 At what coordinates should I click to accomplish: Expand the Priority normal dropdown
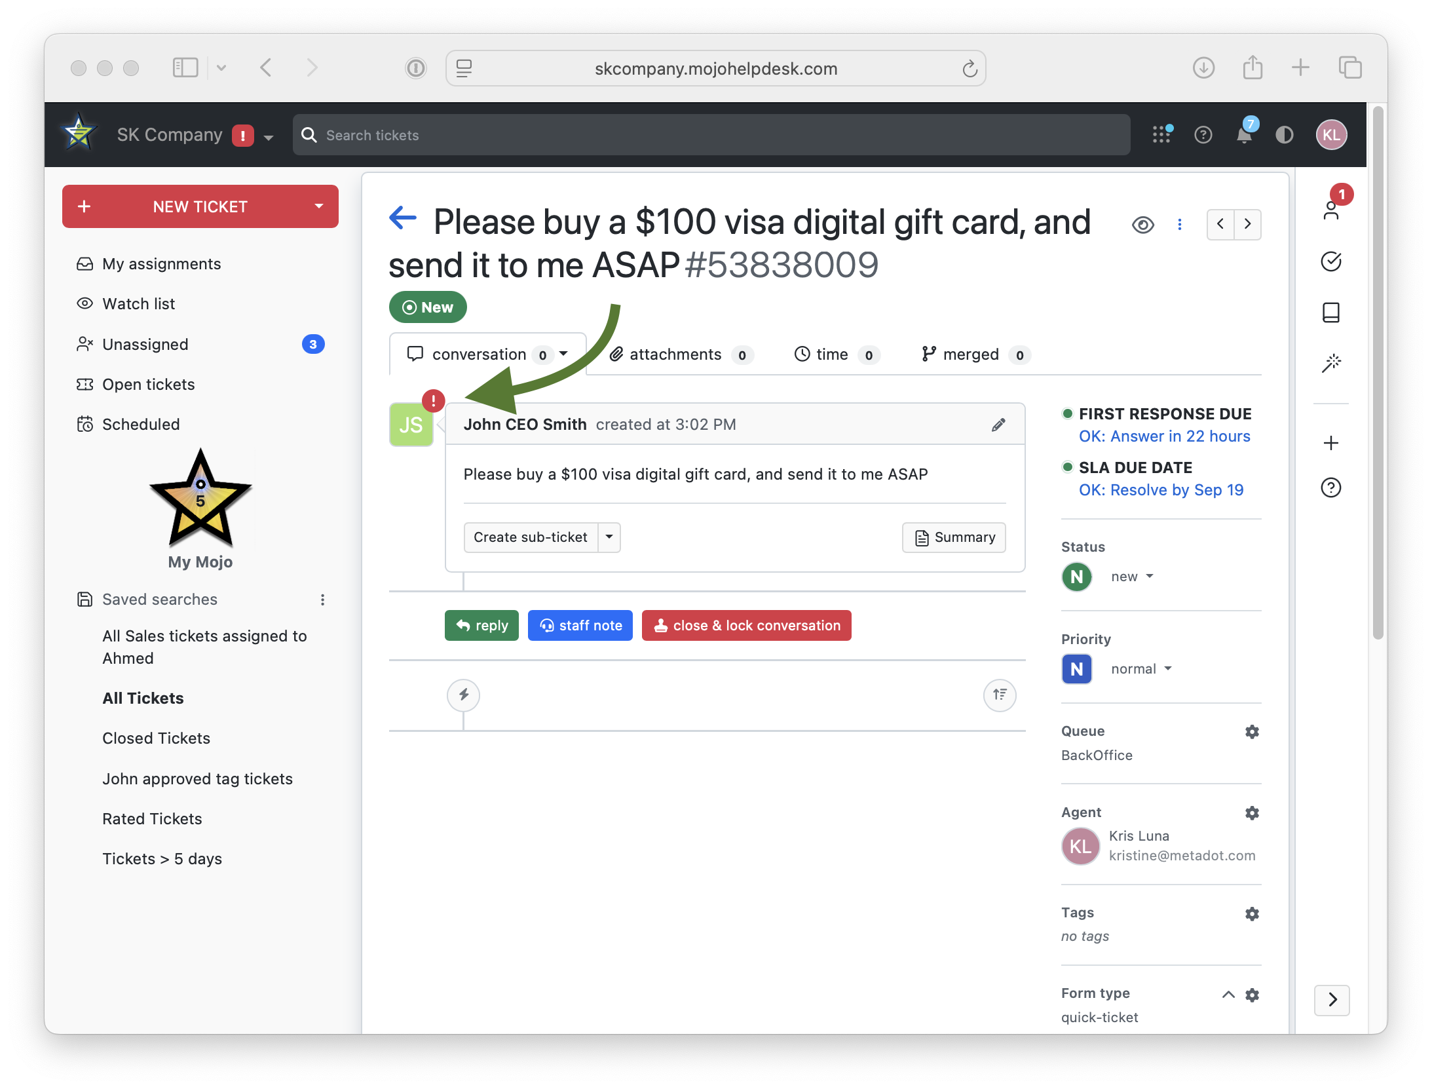(x=1140, y=669)
